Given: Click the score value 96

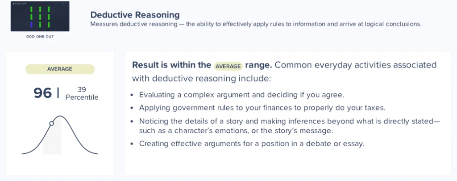Looking at the screenshot, I should coord(43,93).
